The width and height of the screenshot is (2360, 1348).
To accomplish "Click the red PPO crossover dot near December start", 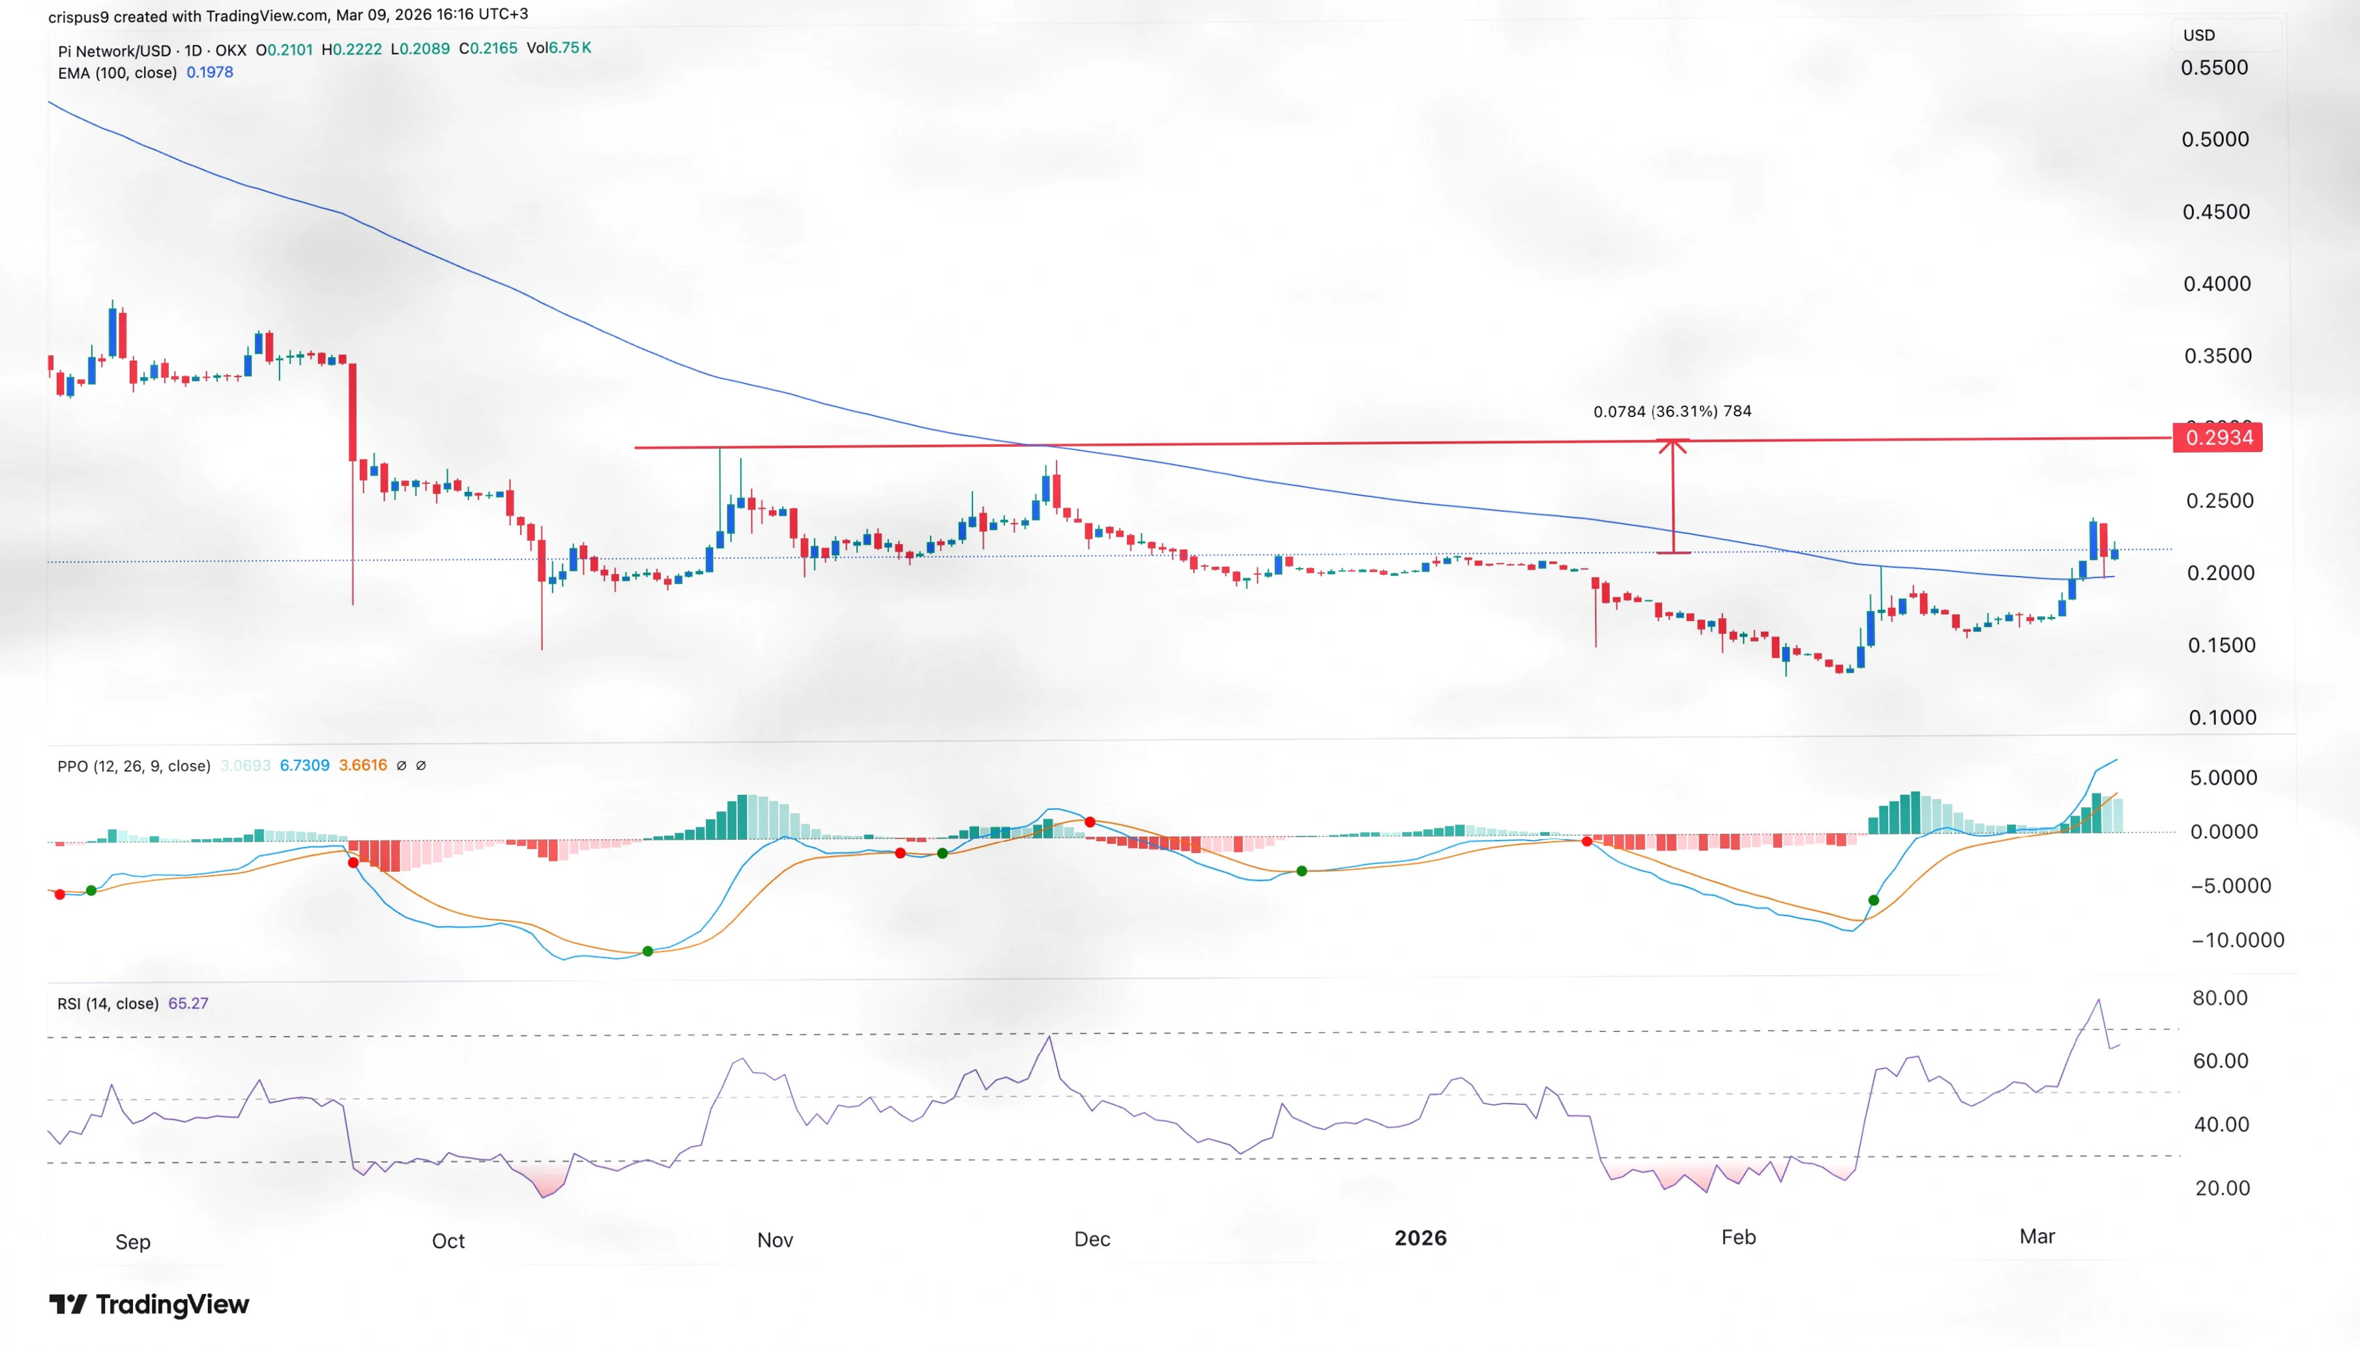I will tap(1090, 822).
